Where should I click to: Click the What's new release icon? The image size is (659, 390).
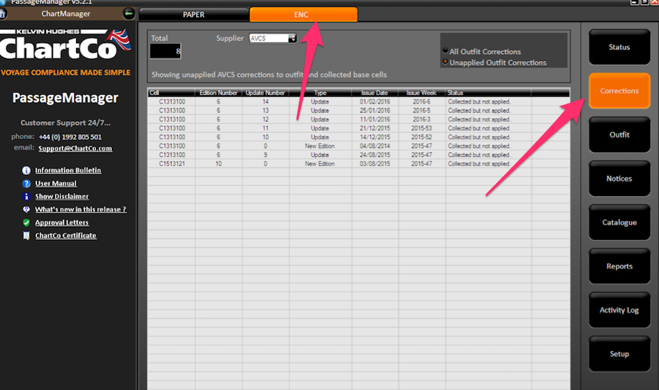(26, 209)
